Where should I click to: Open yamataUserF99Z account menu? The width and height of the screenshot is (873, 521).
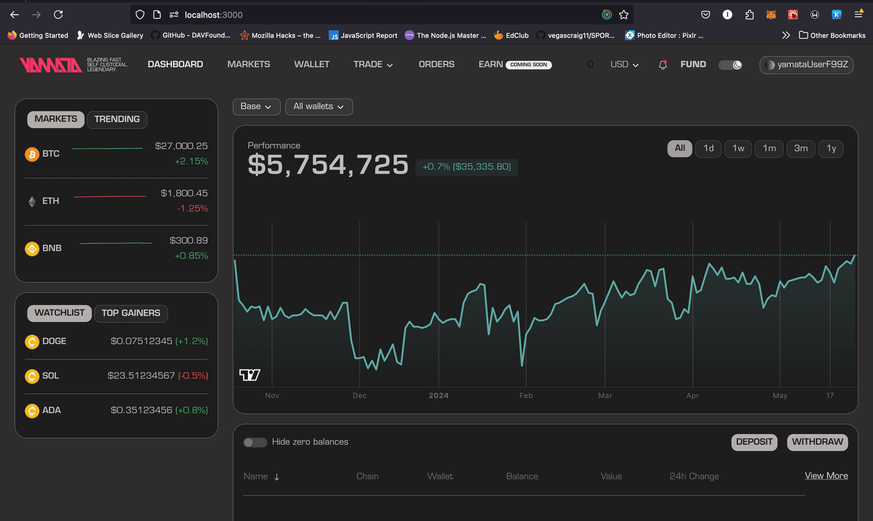(x=806, y=65)
